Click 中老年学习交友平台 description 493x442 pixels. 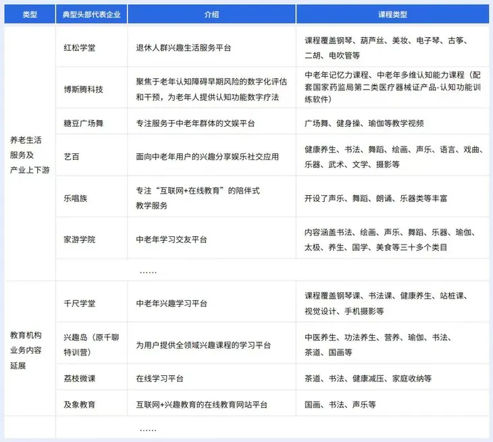click(x=172, y=240)
